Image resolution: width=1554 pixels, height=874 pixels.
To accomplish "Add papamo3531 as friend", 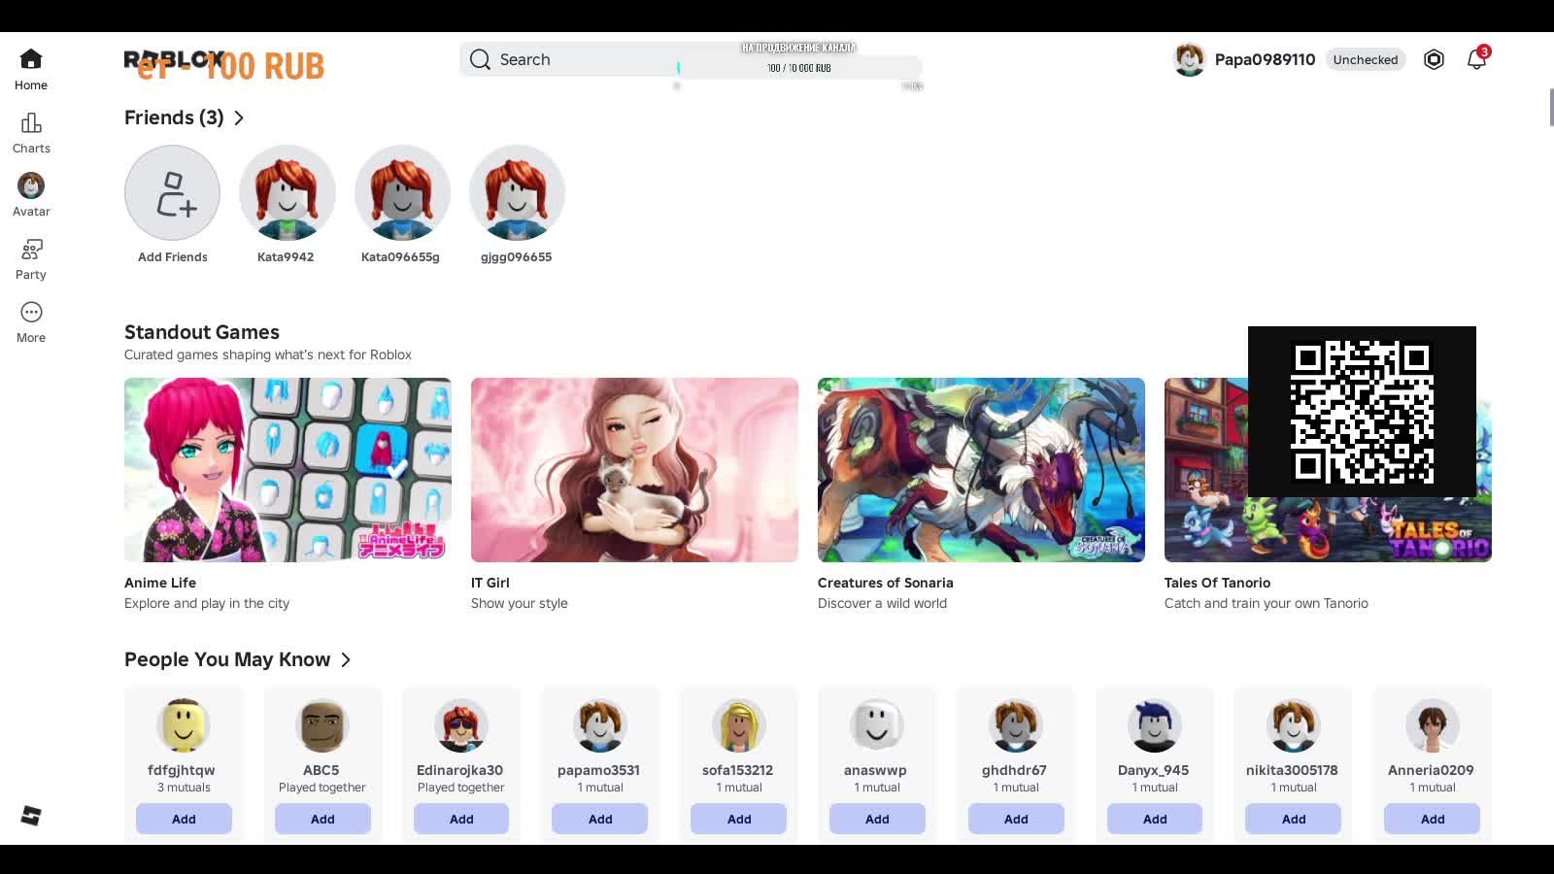I will pyautogui.click(x=600, y=819).
